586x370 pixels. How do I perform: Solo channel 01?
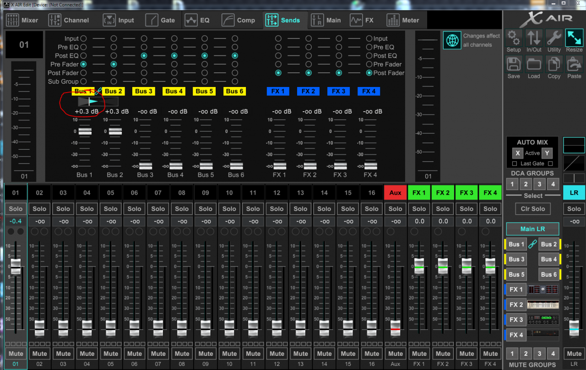16,209
